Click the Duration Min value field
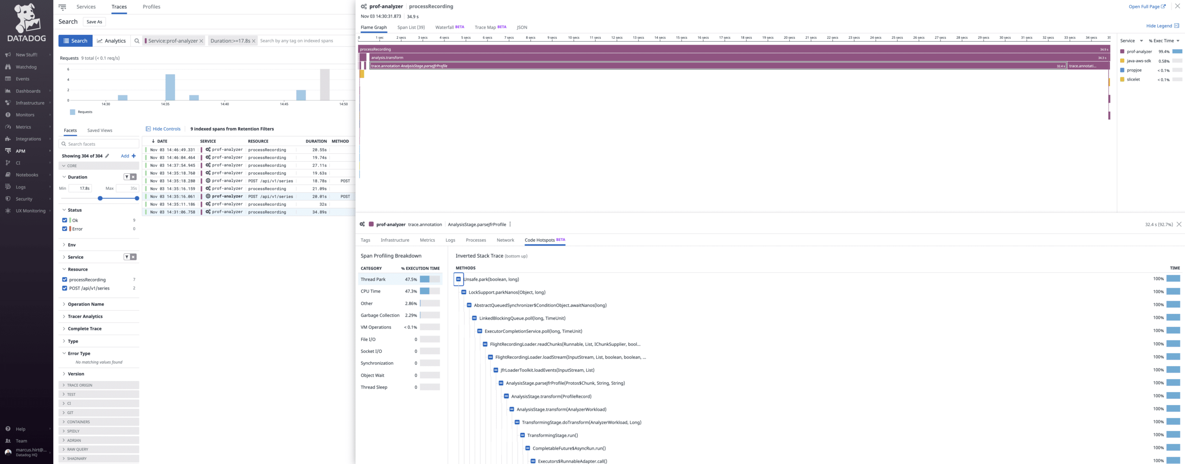This screenshot has width=1185, height=464. (x=80, y=188)
